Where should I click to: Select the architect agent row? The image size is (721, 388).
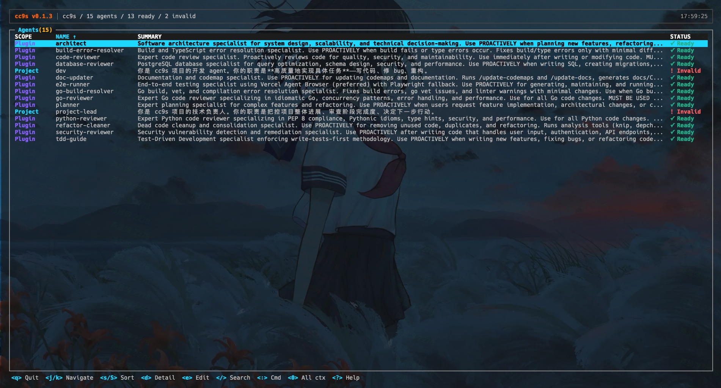(x=361, y=44)
